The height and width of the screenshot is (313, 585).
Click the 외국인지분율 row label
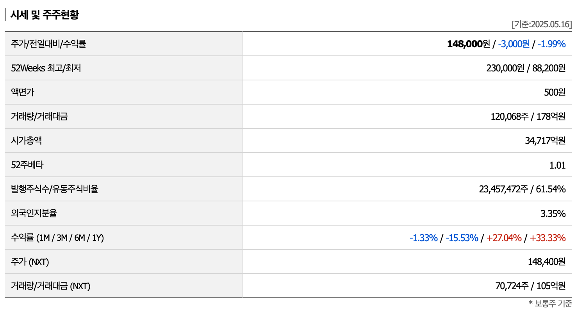[34, 213]
